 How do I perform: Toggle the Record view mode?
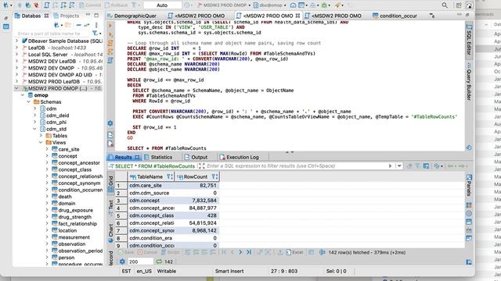click(110, 258)
